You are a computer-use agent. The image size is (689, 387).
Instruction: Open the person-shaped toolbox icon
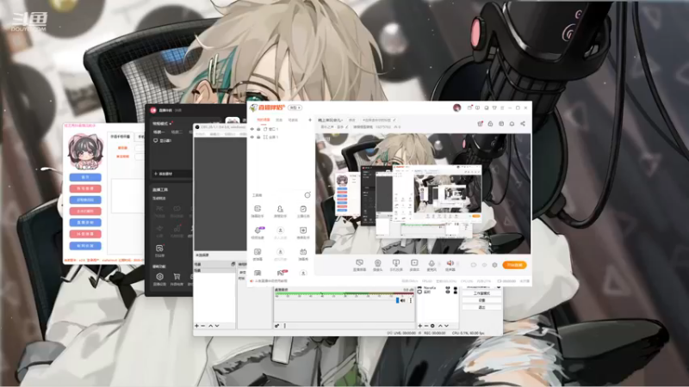tap(280, 209)
